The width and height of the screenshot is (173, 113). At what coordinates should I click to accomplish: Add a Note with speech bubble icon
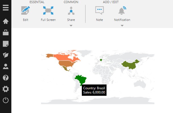pos(99,10)
